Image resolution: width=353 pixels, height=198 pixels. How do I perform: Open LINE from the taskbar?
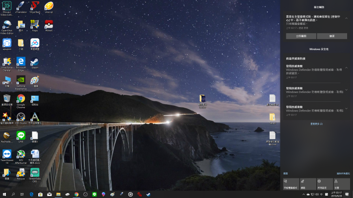click(x=94, y=195)
